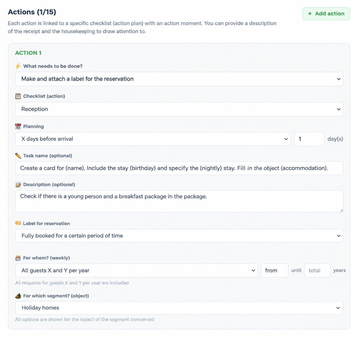This screenshot has height=338, width=358.
Task: Open the Holiday homes segment dropdown
Action: pos(179,308)
